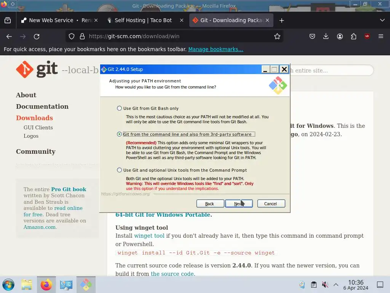Viewport: 390px width, 293px height.
Task: Open the clipboard tray icon
Action: pyautogui.click(x=314, y=285)
